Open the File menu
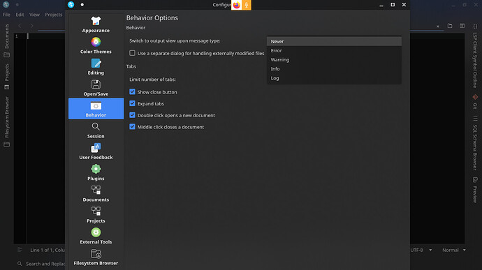The image size is (482, 270). click(x=6, y=15)
